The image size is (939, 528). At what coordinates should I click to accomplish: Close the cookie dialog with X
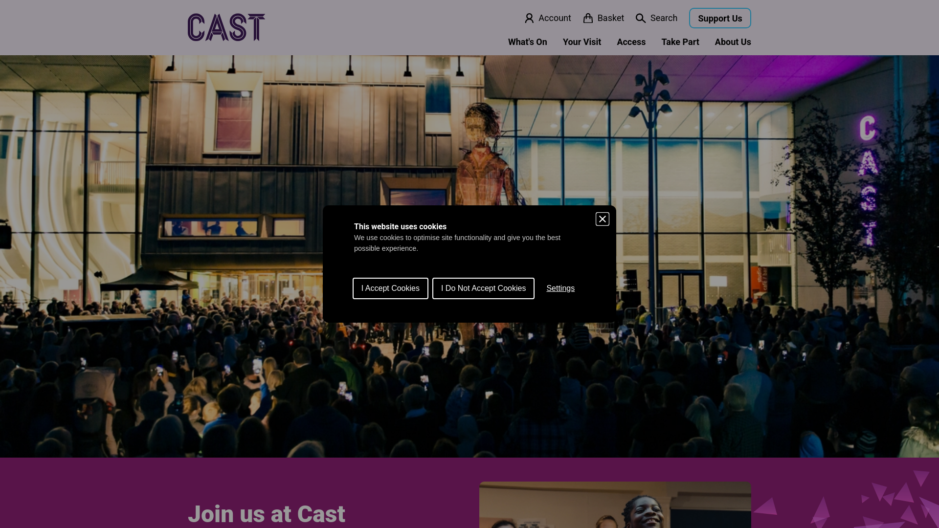click(x=603, y=219)
